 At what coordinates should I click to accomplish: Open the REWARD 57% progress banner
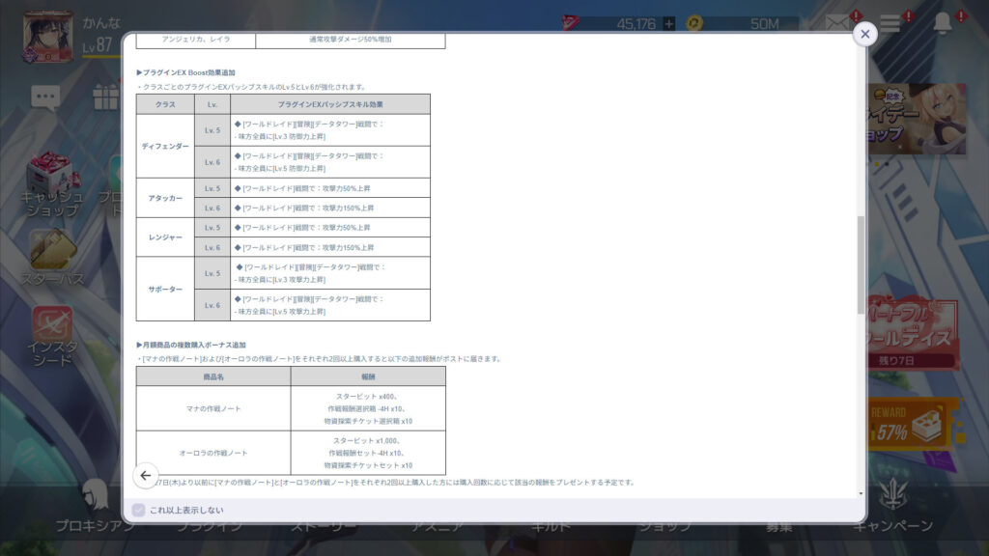point(915,423)
